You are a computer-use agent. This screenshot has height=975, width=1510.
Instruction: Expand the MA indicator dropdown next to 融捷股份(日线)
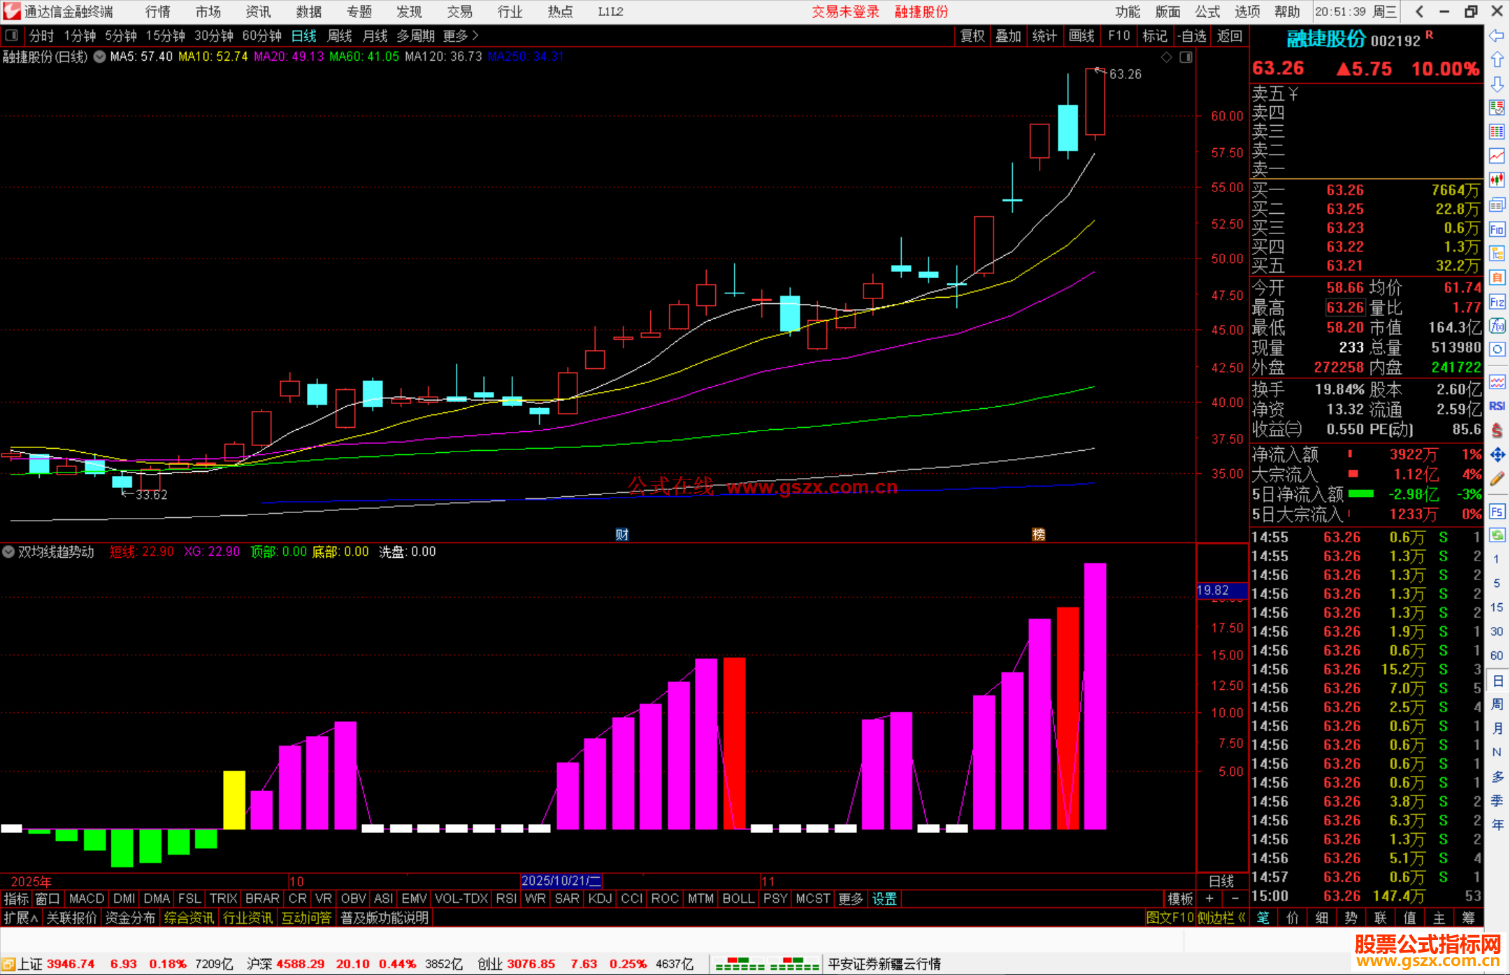point(99,57)
